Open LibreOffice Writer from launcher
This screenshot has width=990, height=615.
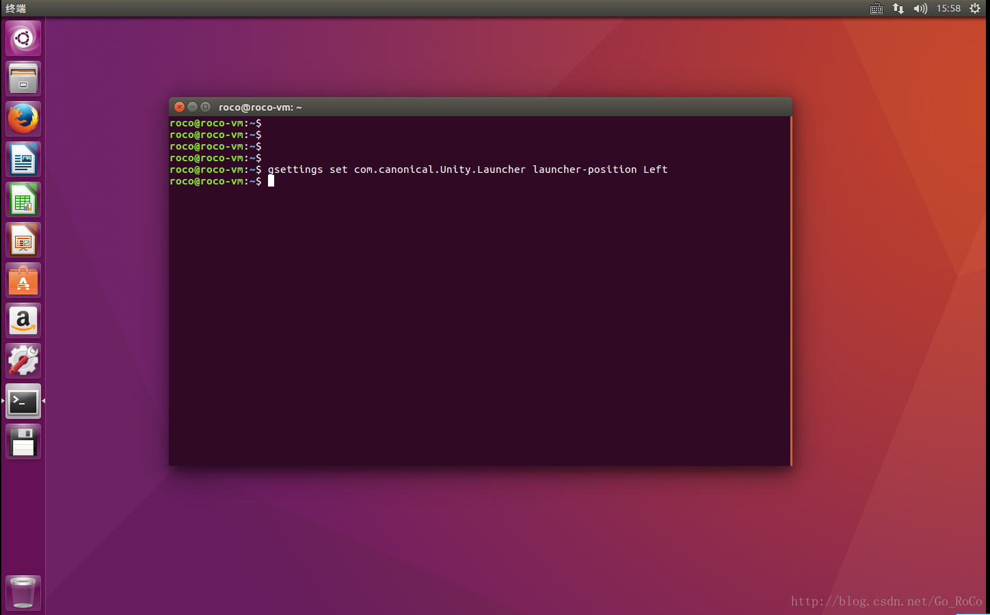[x=23, y=159]
